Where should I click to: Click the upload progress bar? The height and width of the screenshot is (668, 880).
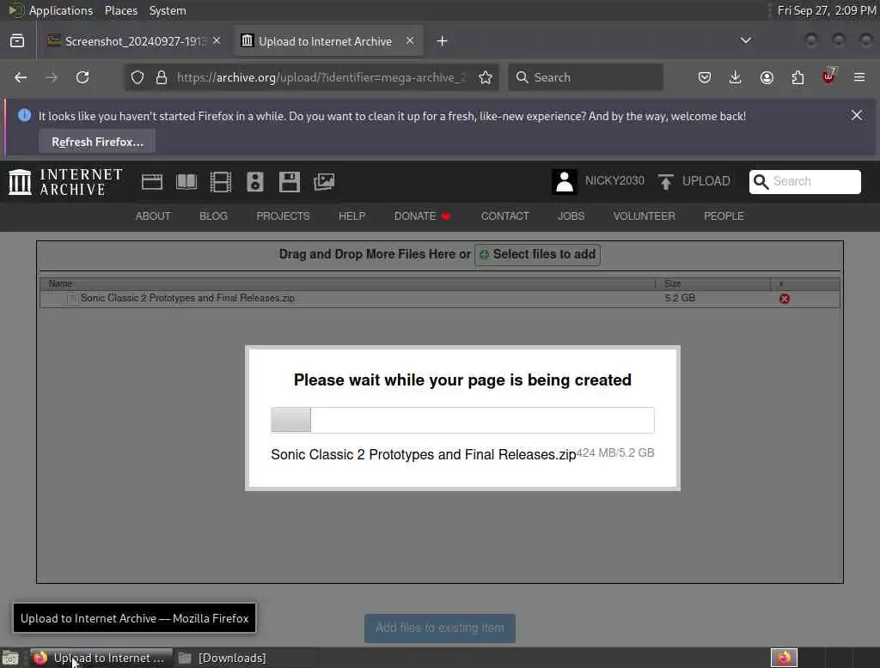462,420
